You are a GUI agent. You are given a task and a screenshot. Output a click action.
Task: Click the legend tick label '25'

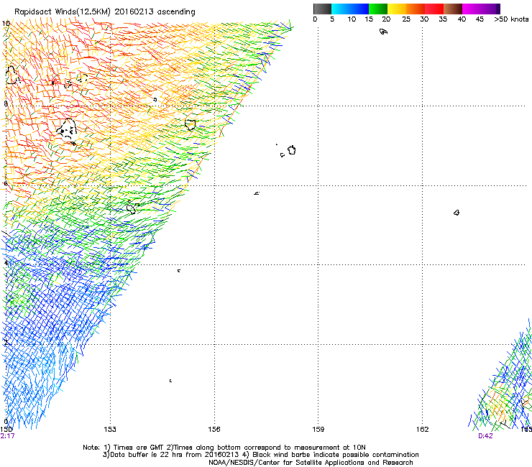pos(406,19)
